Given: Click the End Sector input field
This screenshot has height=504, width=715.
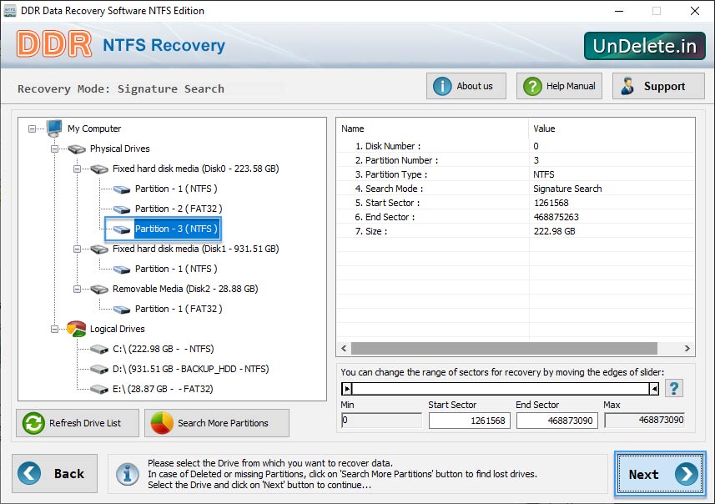Looking at the screenshot, I should (556, 421).
